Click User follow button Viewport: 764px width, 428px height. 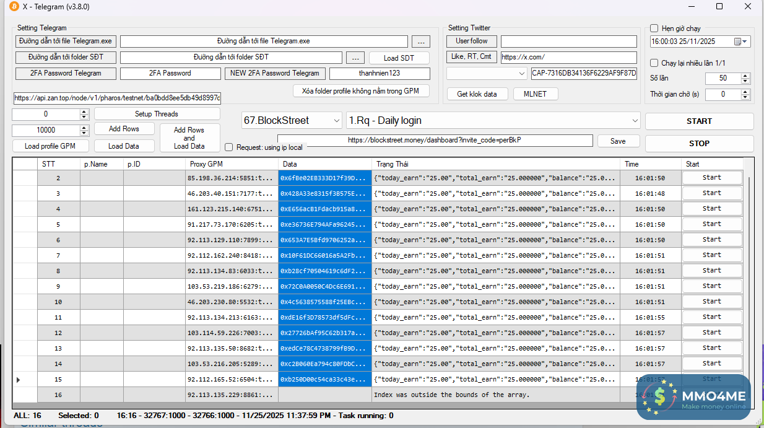(x=471, y=41)
